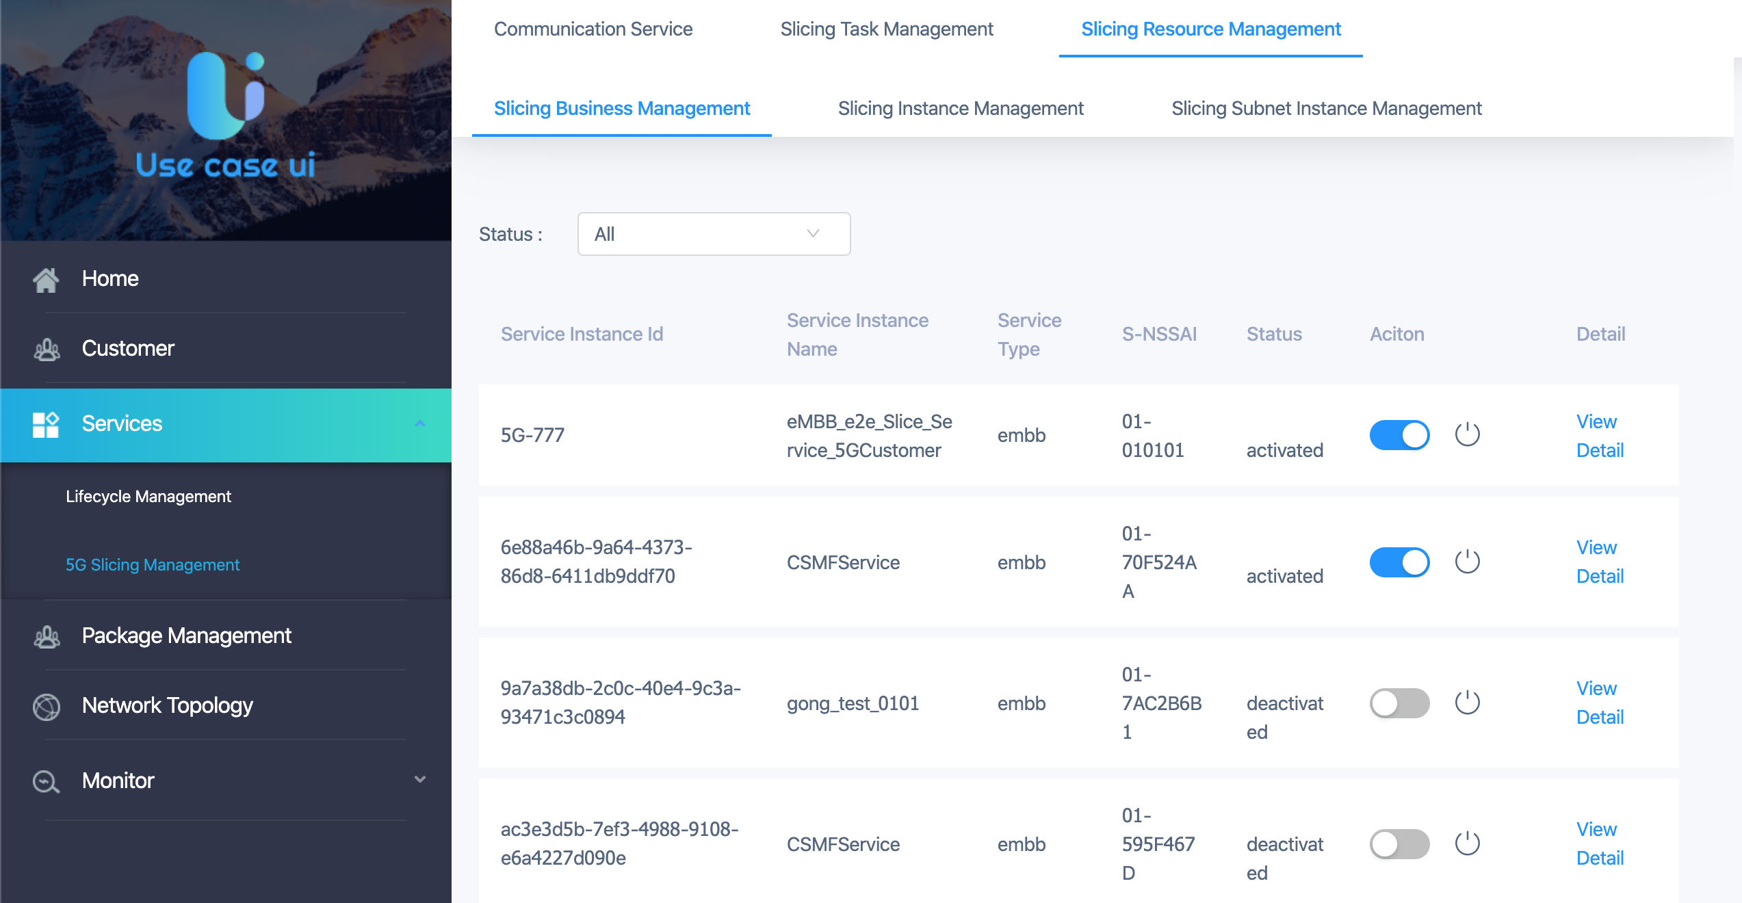This screenshot has width=1742, height=903.
Task: Open View Detail for gong_test_0101
Action: [x=1600, y=703]
